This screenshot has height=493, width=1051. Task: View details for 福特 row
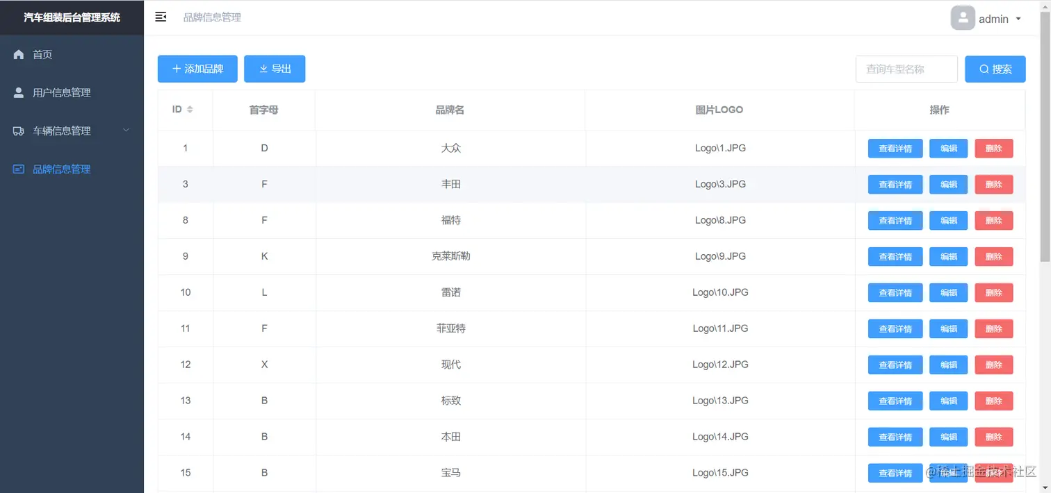[895, 221]
